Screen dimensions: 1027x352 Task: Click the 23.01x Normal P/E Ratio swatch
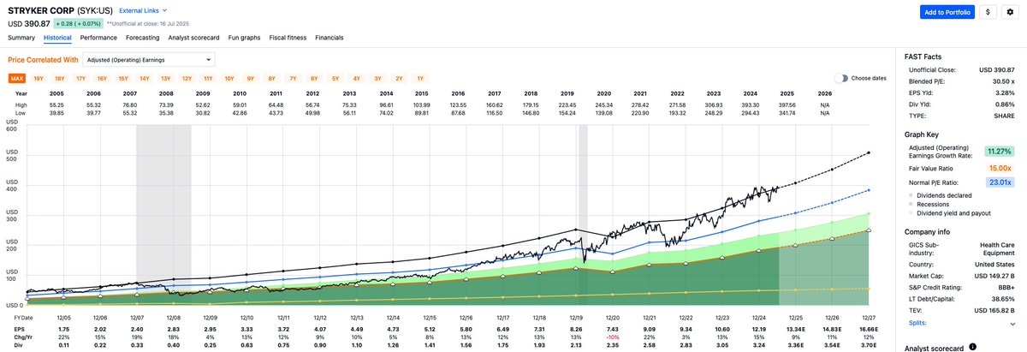click(x=998, y=182)
